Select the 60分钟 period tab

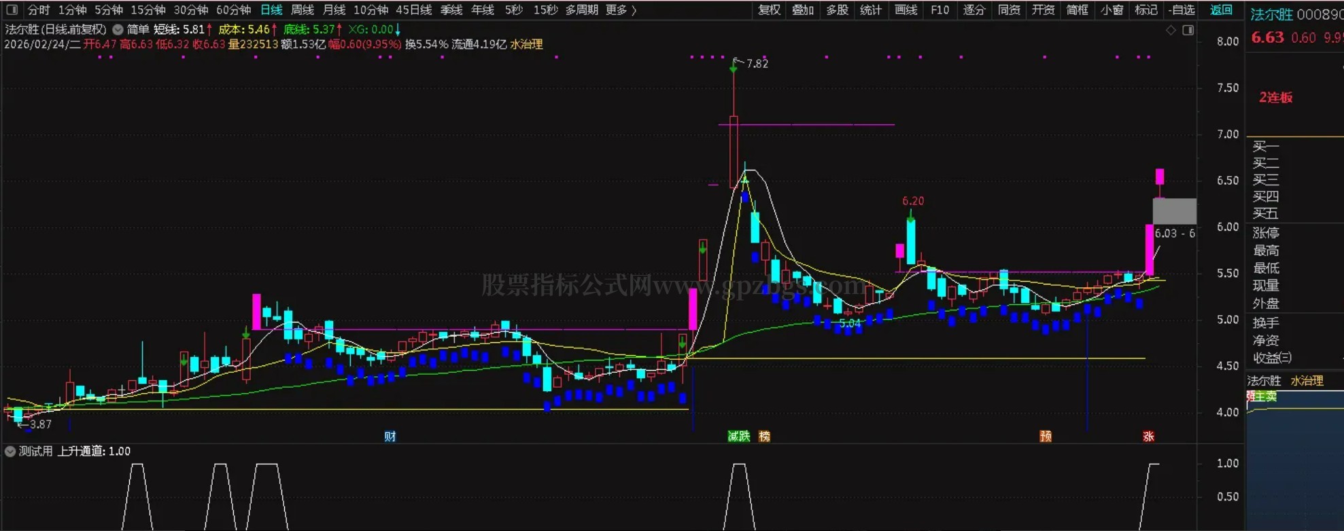coord(233,10)
